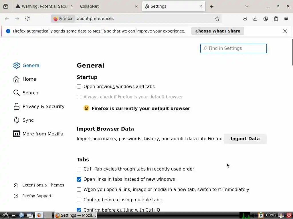293x219 pixels.
Task: Go back one page
Action: pyautogui.click(x=7, y=19)
